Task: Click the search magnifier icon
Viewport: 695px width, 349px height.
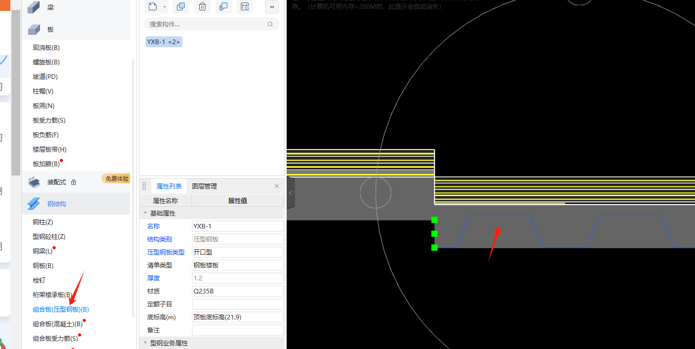Action: tap(270, 24)
